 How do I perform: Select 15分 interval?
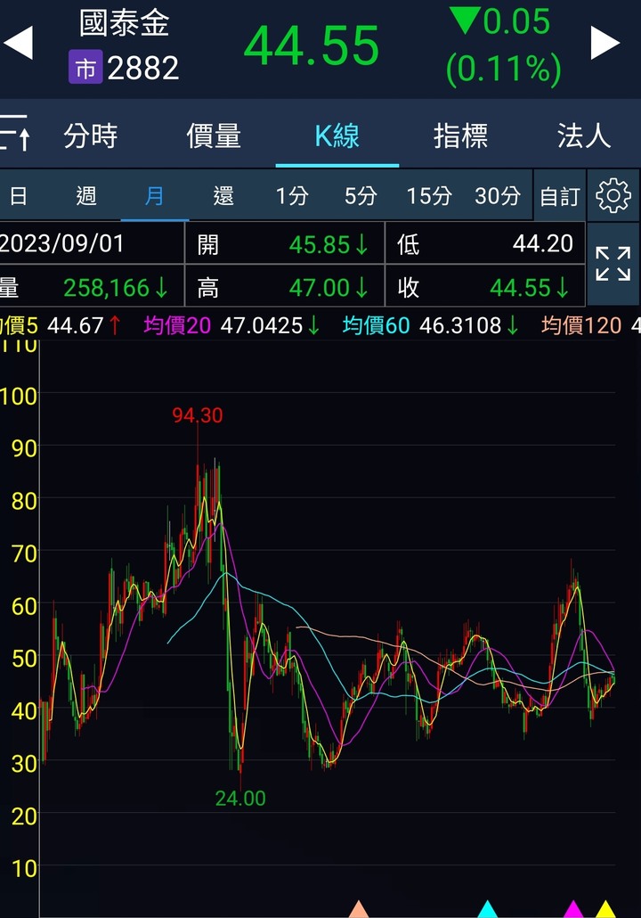tap(429, 196)
